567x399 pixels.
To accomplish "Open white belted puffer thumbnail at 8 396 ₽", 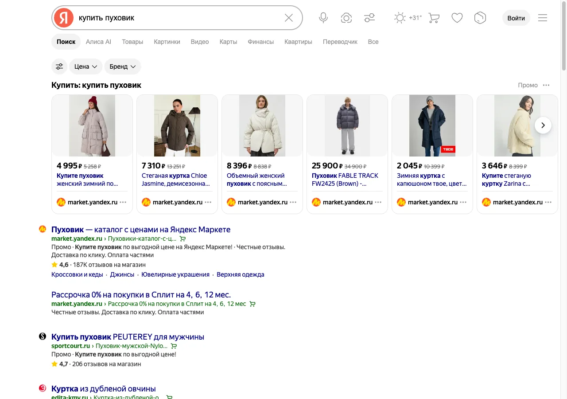I will pos(262,125).
